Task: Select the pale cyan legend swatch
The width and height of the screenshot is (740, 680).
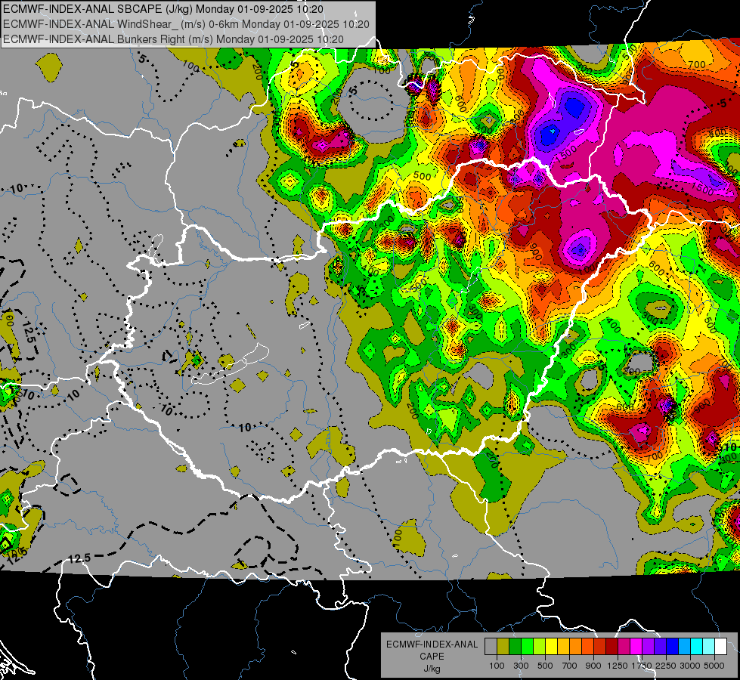Action: [x=709, y=647]
